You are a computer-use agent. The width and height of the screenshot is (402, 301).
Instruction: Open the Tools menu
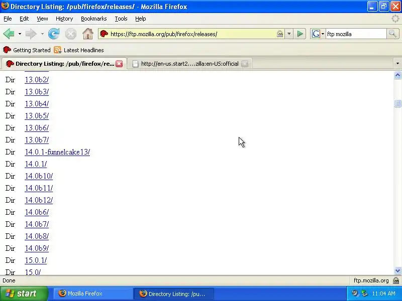click(121, 19)
